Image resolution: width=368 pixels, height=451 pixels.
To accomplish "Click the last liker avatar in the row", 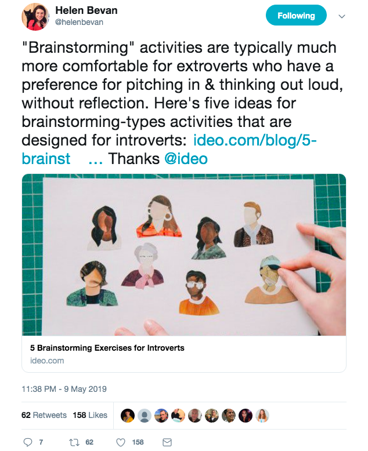I will 262,416.
